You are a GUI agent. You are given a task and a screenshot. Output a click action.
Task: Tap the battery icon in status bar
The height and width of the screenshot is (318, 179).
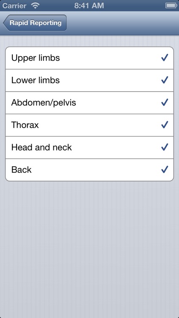[x=171, y=6]
